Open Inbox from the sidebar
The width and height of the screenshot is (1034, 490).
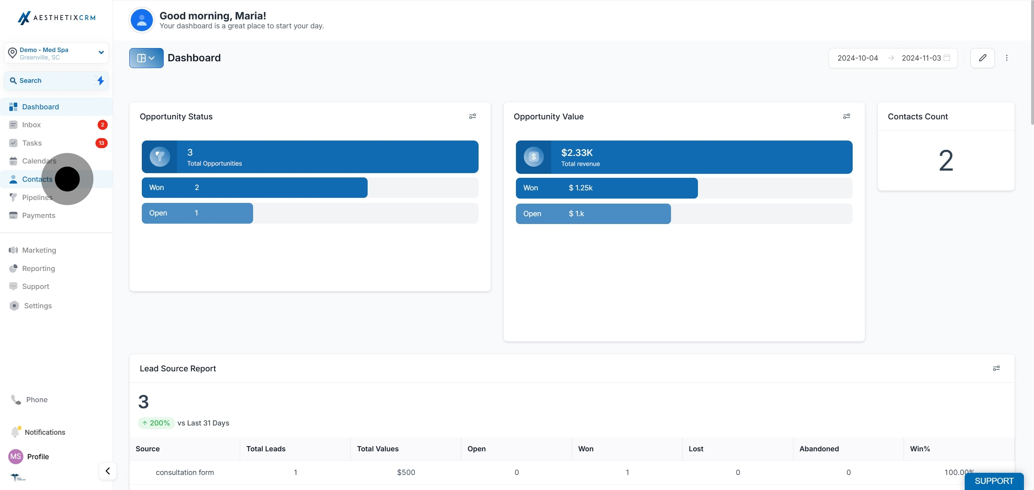(31, 125)
